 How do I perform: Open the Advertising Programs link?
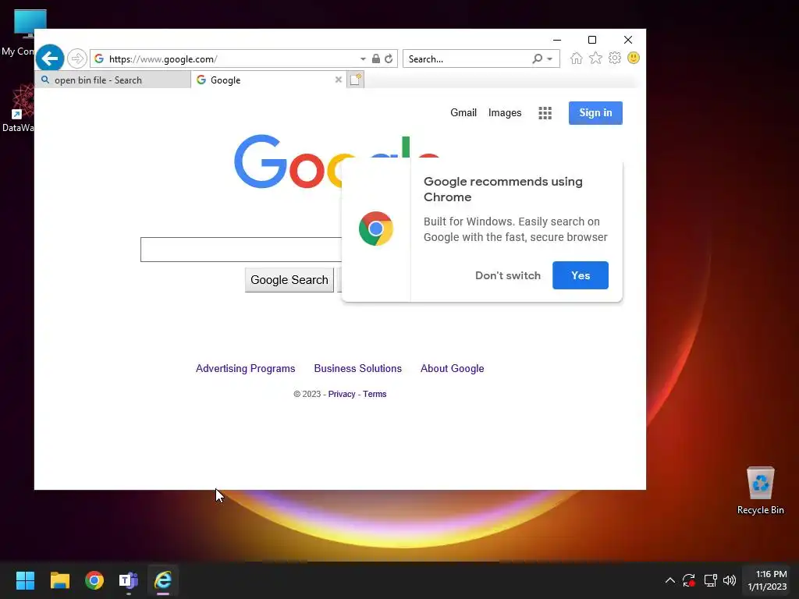pyautogui.click(x=246, y=369)
